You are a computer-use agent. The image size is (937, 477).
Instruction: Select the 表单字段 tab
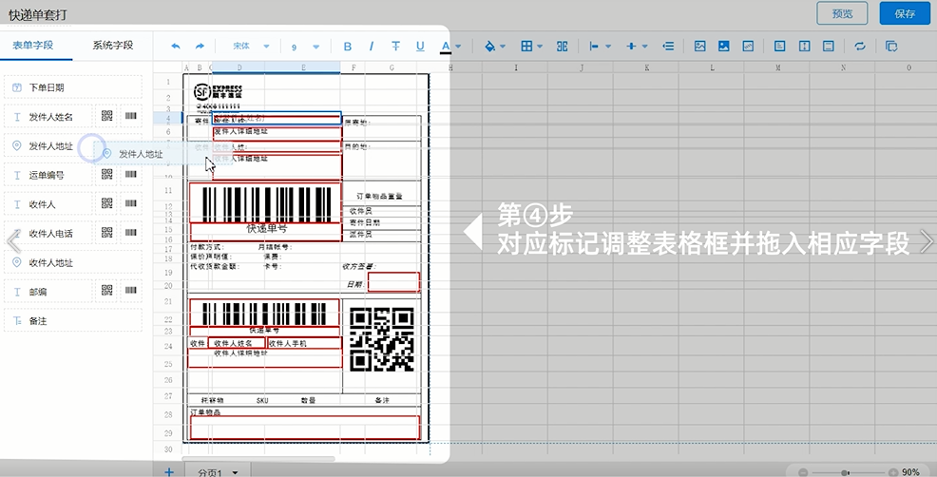coord(33,45)
